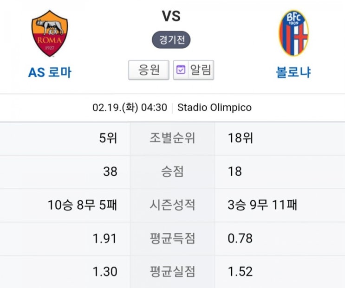Click the match date 02.19.(화) 04:30

click(x=130, y=108)
